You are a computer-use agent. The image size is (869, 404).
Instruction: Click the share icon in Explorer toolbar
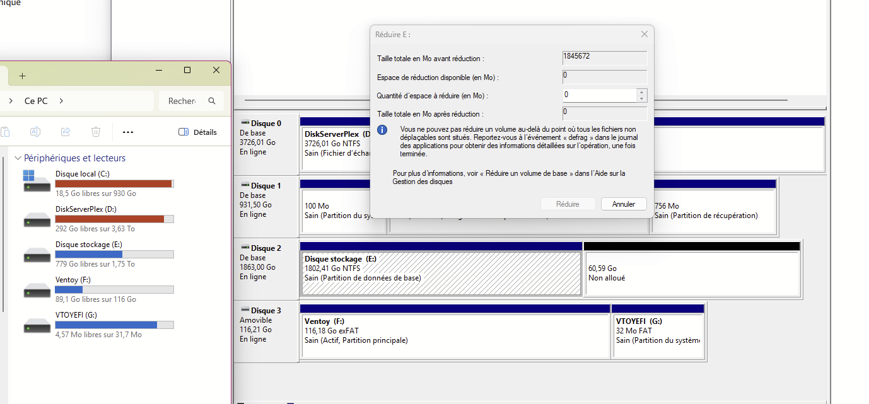click(x=66, y=132)
